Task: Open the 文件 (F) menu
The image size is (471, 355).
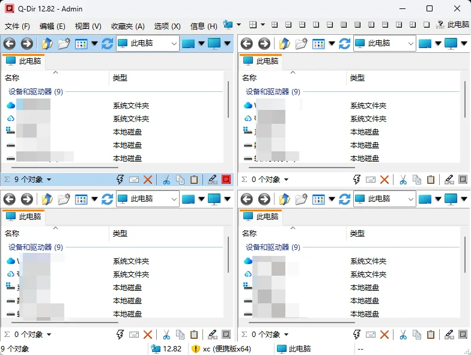Action: click(x=17, y=26)
